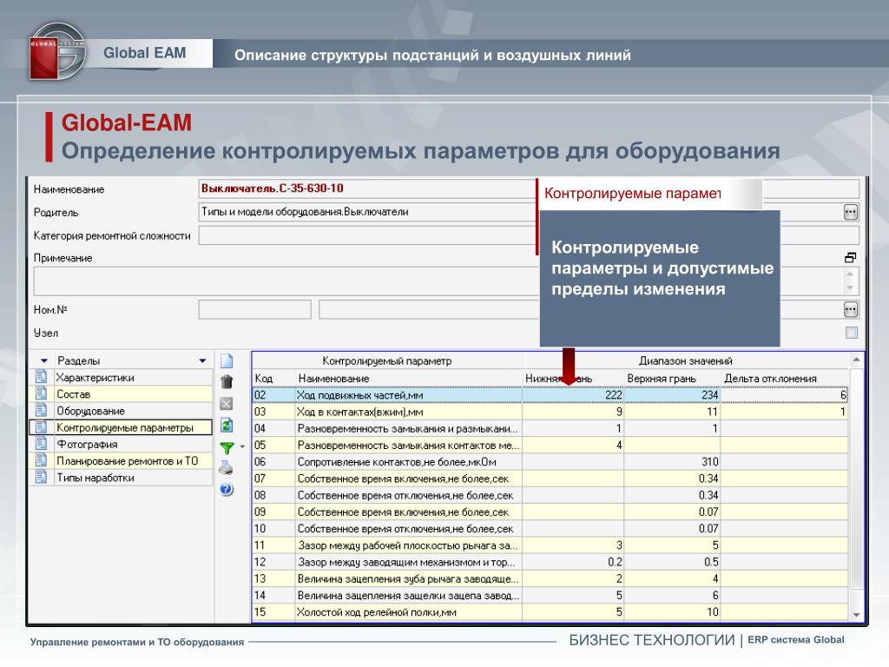
Task: Click the document icon beside Характеристики
Action: pyautogui.click(x=41, y=377)
